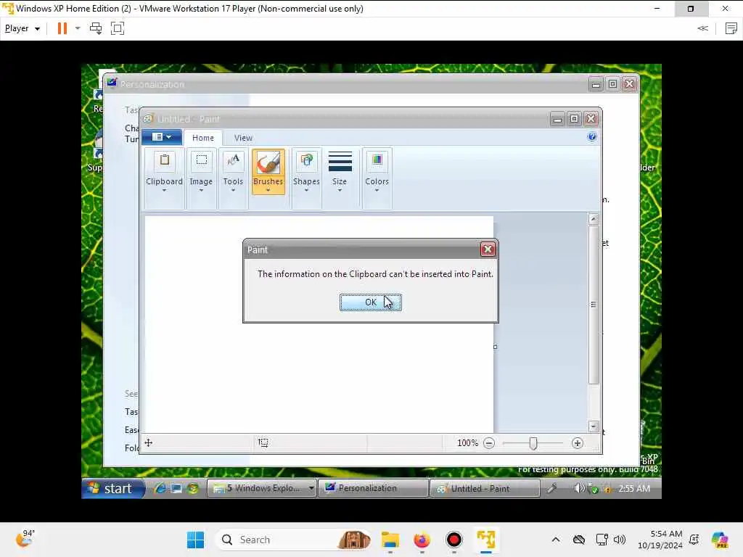The width and height of the screenshot is (743, 557).
Task: Pause the virtual machine
Action: pos(62,28)
